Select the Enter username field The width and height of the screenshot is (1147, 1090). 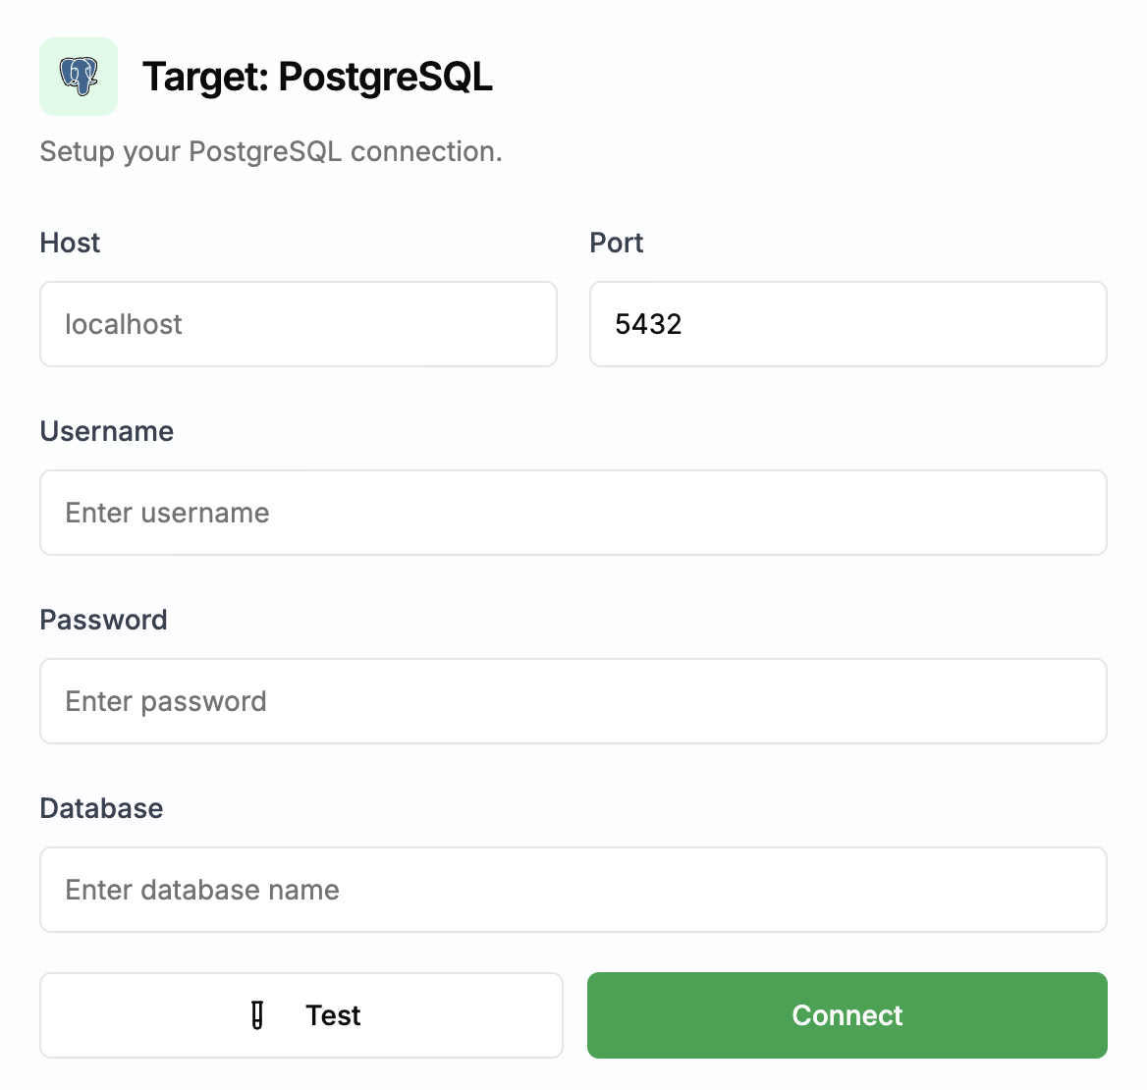573,513
